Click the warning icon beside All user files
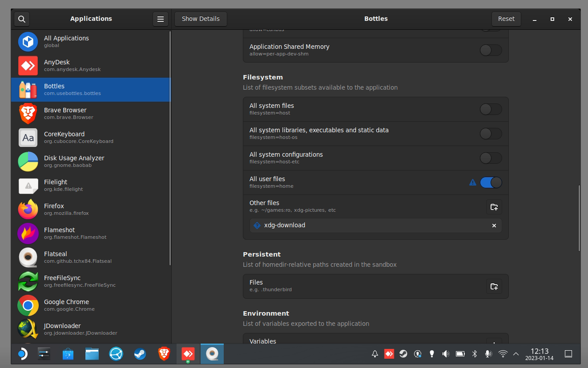Screen dimensions: 588x368 [473, 182]
